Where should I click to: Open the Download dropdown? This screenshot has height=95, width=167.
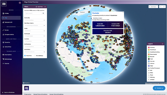pos(153,7)
